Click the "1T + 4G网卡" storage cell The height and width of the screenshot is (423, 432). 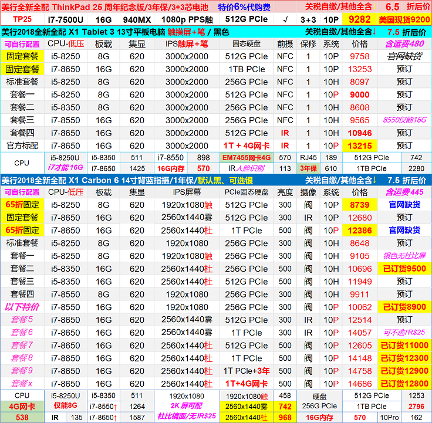tap(247, 145)
